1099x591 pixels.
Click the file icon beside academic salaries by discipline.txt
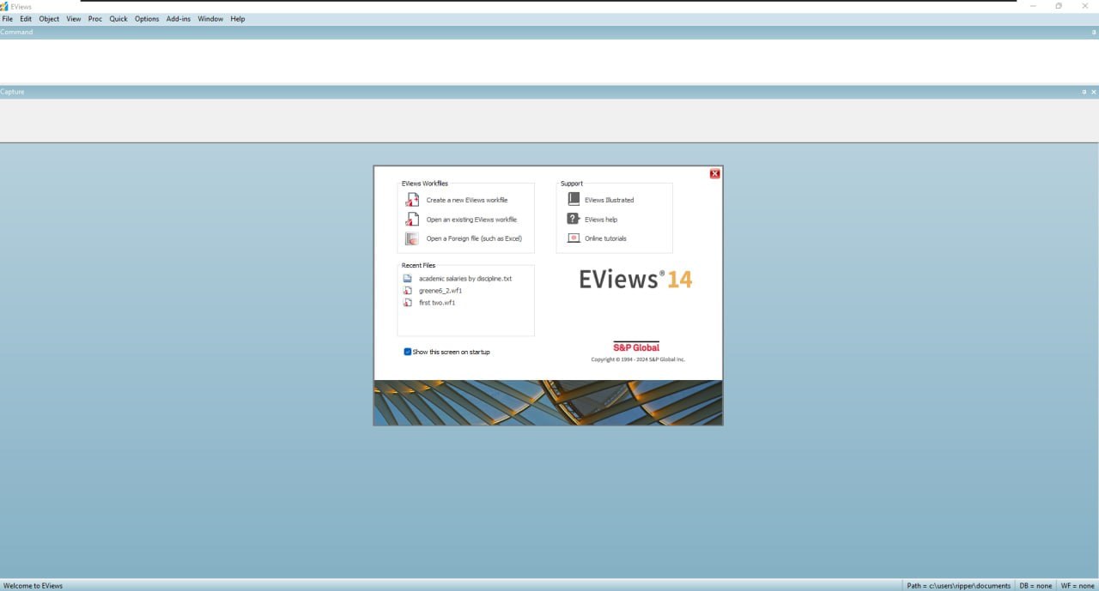pos(408,279)
